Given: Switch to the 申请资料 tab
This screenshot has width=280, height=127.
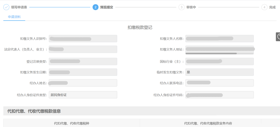Looking at the screenshot, I should tap(14, 17).
